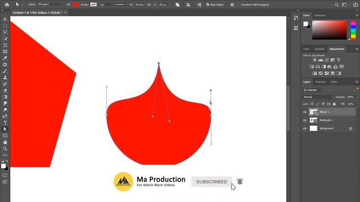Click the Home icon in options bar
Viewport: 360px width, 202px height.
[x=7, y=4]
